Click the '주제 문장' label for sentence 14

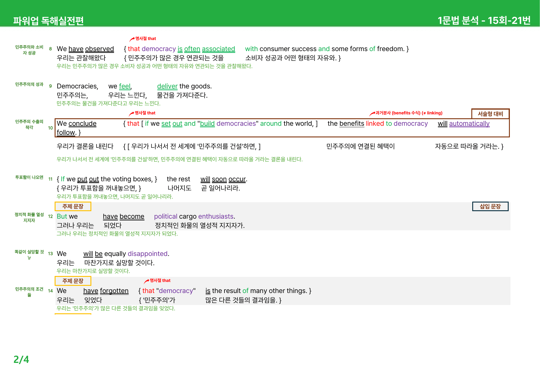pos(73,281)
